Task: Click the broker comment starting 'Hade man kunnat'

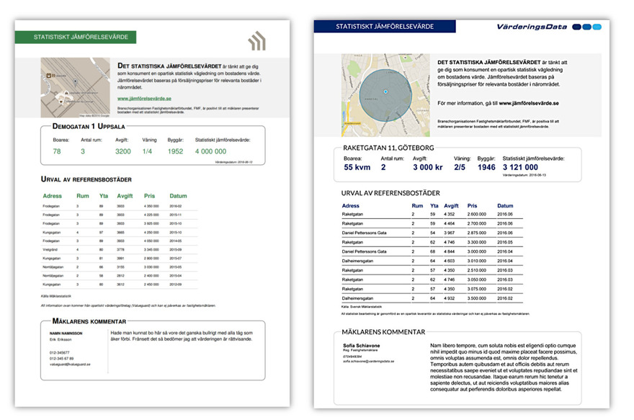Action: (182, 336)
